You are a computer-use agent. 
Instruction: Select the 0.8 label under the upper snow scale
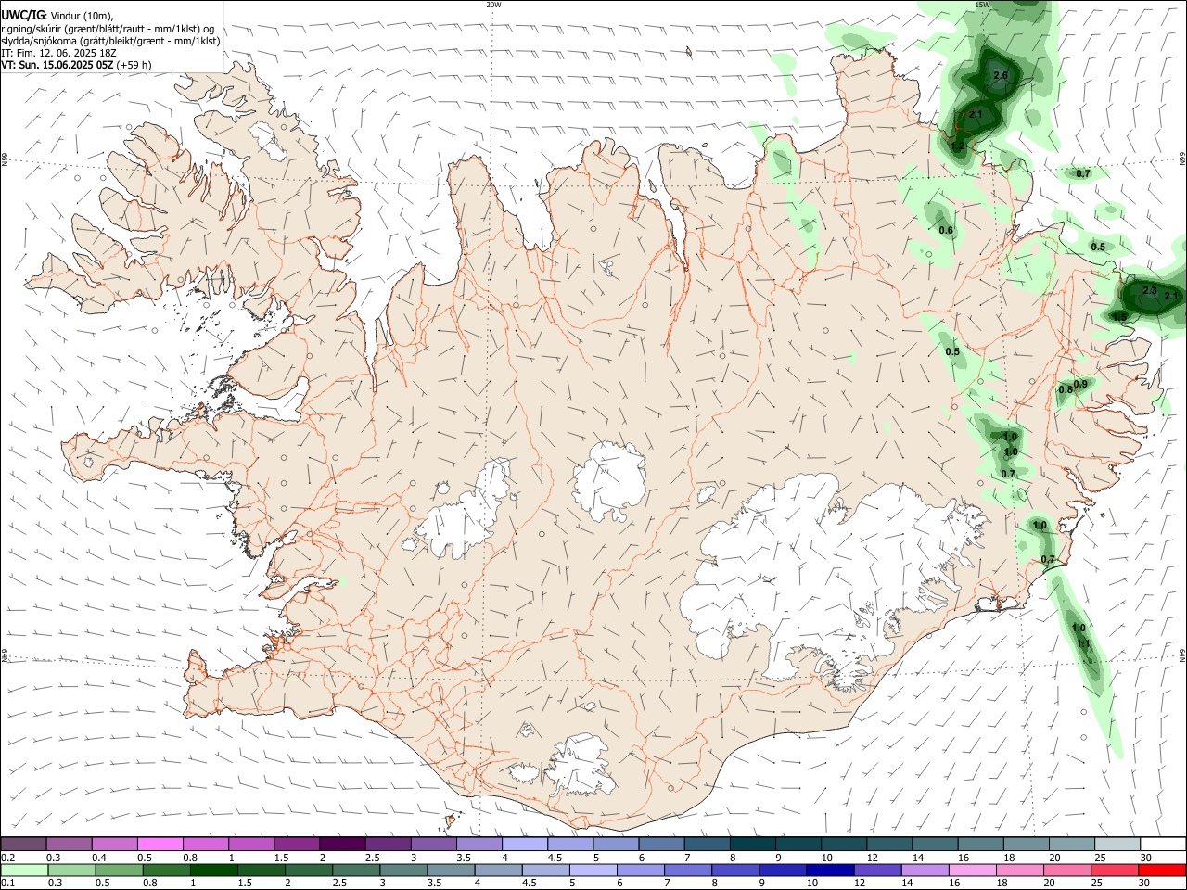(190, 858)
